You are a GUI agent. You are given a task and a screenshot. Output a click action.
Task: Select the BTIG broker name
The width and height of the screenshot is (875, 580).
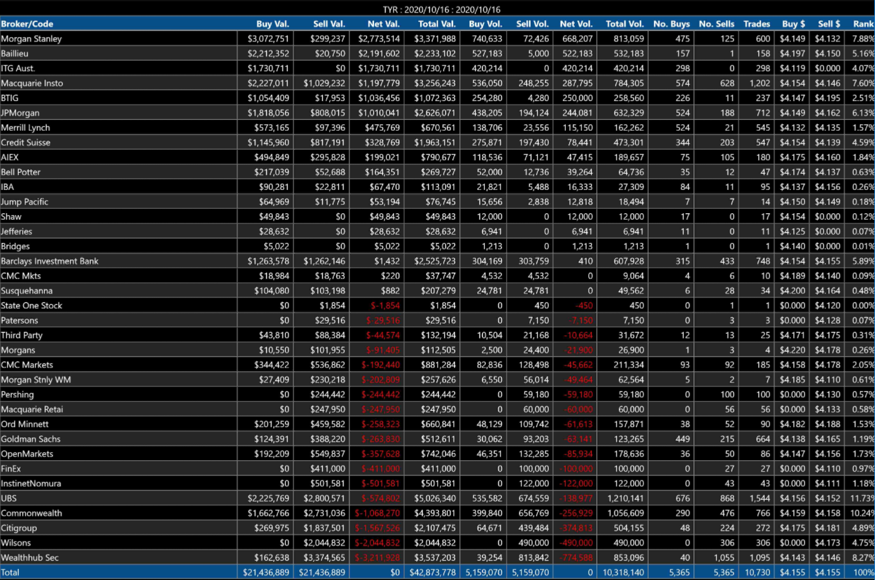pyautogui.click(x=10, y=98)
